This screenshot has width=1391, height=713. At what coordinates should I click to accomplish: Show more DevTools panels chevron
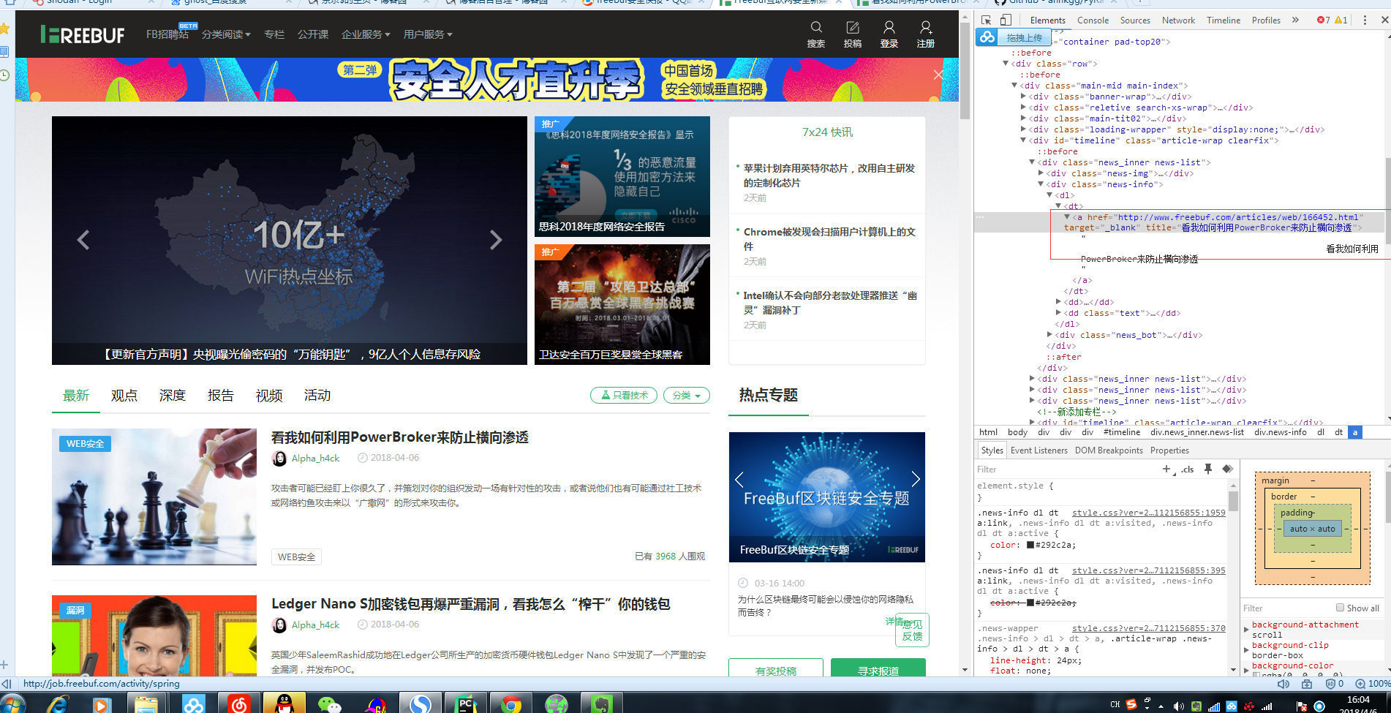pos(1295,20)
